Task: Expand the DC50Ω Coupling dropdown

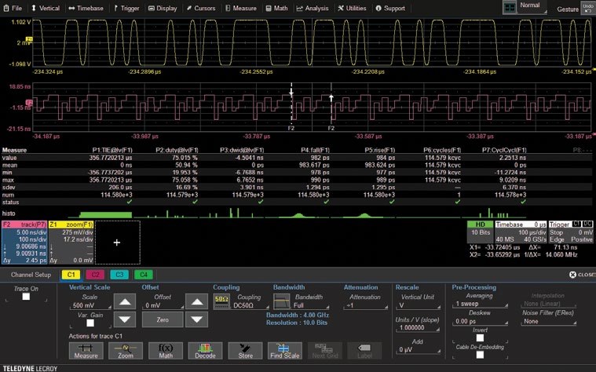Action: 250,305
